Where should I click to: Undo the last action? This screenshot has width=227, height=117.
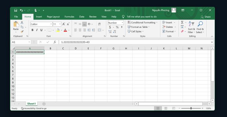pos(21,10)
